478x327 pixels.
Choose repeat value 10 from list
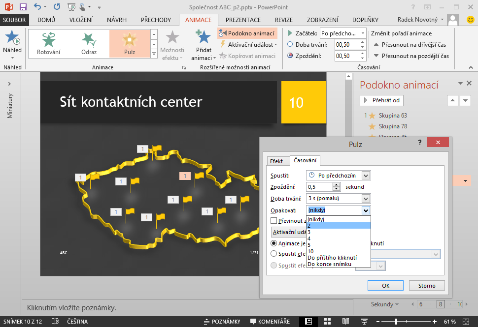pos(339,251)
